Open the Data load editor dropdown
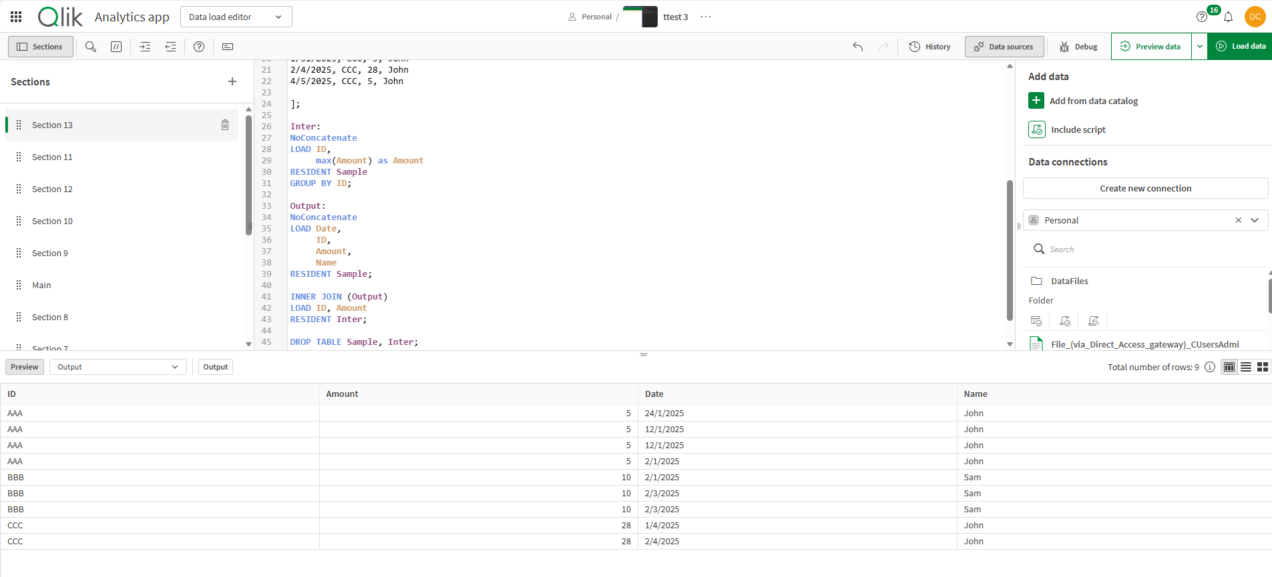This screenshot has height=577, width=1272. pyautogui.click(x=236, y=17)
